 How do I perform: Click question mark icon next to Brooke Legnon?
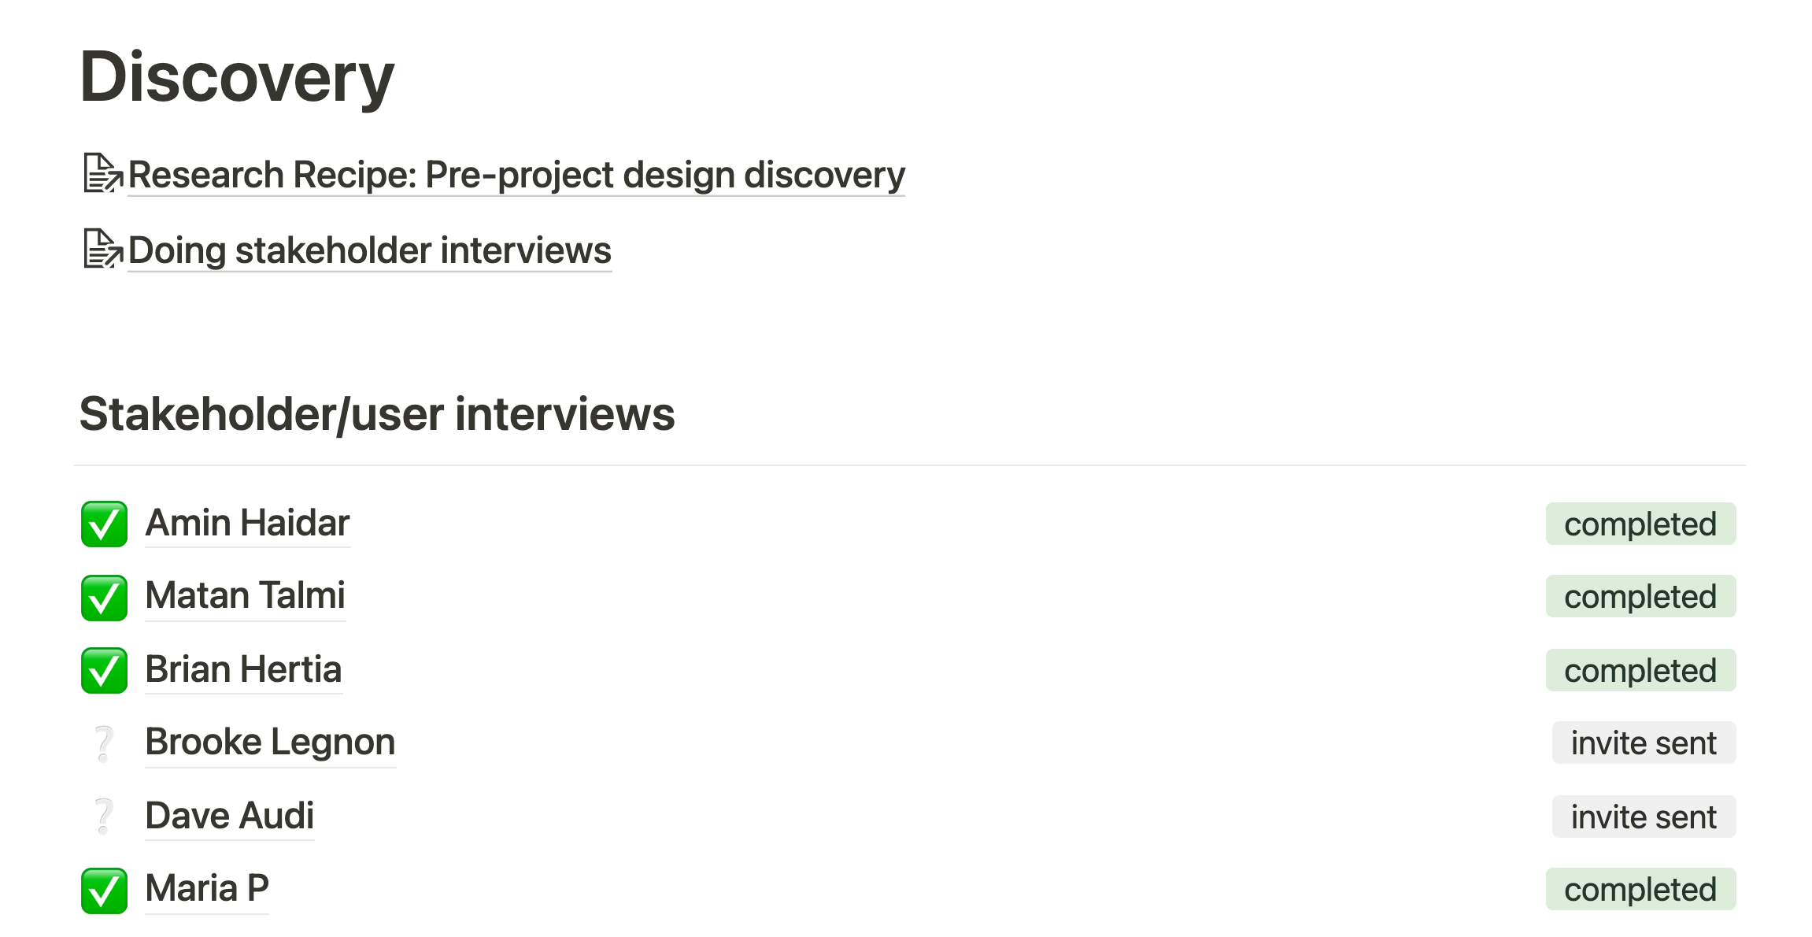pyautogui.click(x=104, y=743)
